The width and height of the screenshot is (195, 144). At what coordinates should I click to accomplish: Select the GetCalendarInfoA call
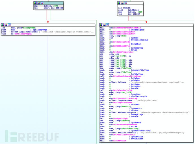click(123, 90)
